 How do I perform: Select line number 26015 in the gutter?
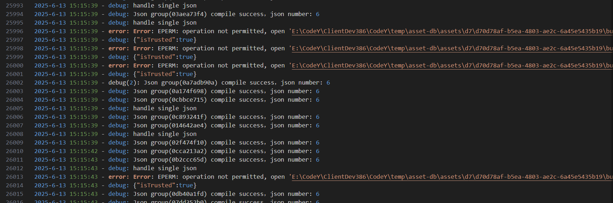[15, 194]
